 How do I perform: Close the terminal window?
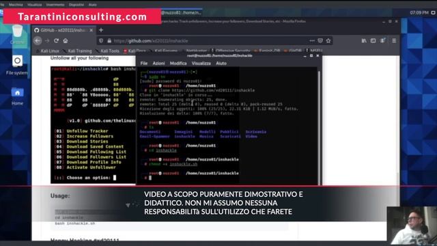point(318,56)
